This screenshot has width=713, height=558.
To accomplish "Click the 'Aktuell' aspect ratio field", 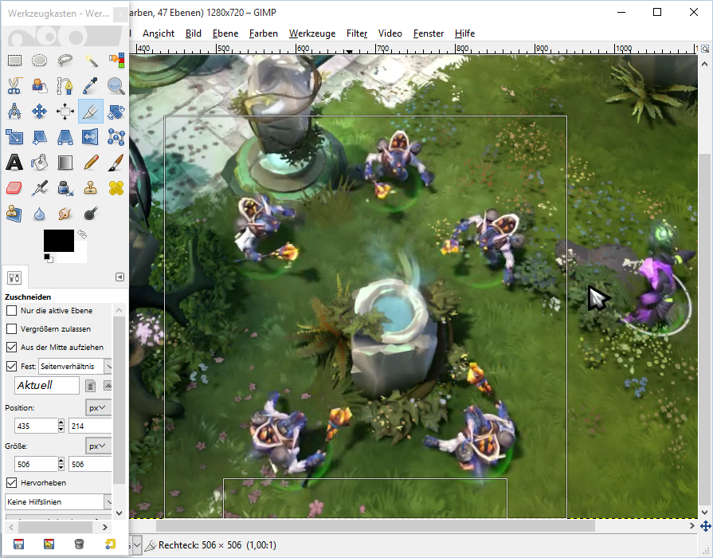I will click(x=47, y=386).
